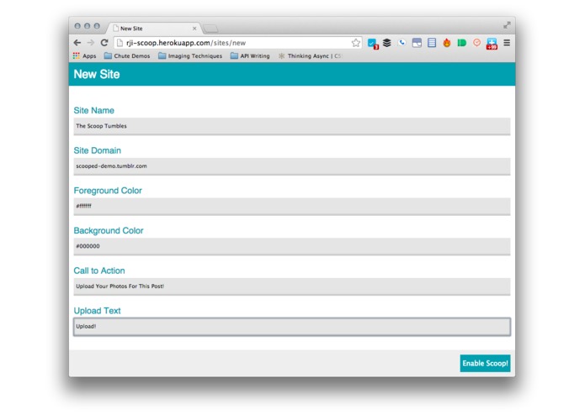Click the Enable Scoop! button

(x=485, y=363)
